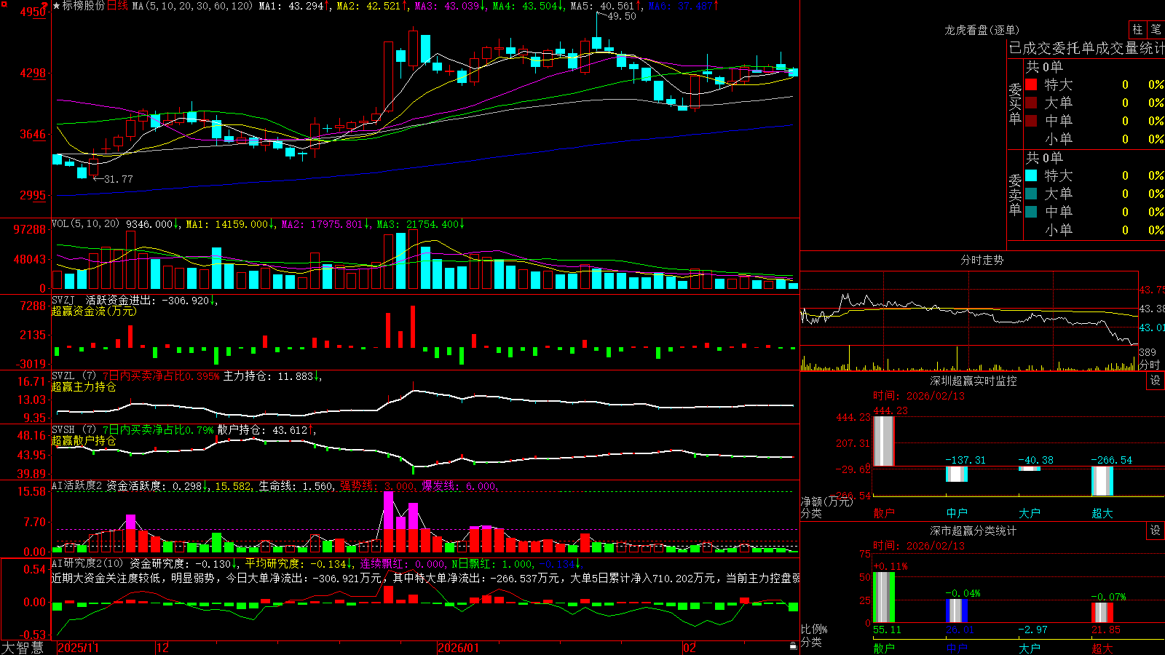
Task: Click the 2026/01 date marker on time axis
Action: [x=459, y=648]
